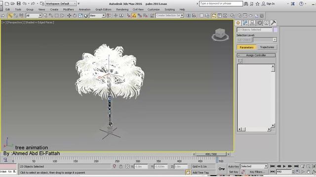The image size is (316, 177).
Task: Click the object color swatch
Action: pos(276,29)
